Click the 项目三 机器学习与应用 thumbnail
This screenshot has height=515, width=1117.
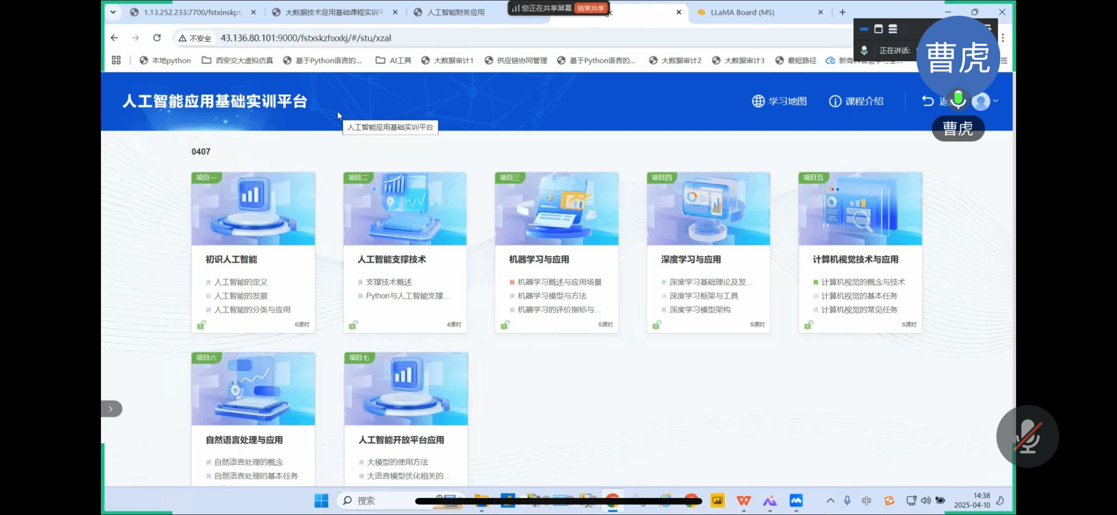coord(556,209)
